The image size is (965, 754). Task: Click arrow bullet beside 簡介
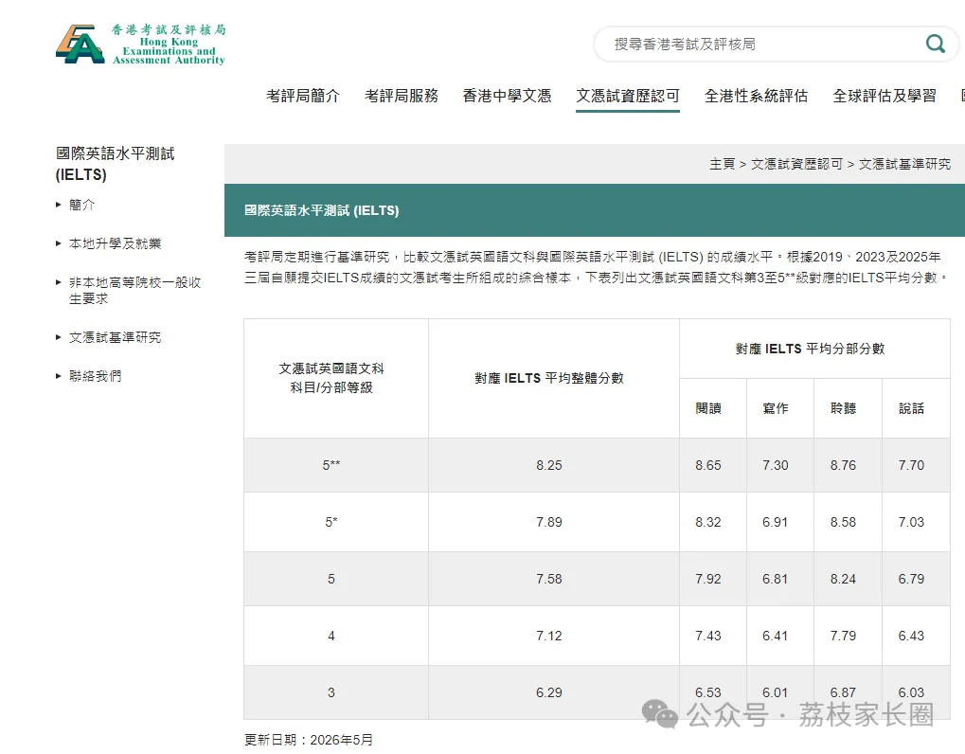[59, 205]
